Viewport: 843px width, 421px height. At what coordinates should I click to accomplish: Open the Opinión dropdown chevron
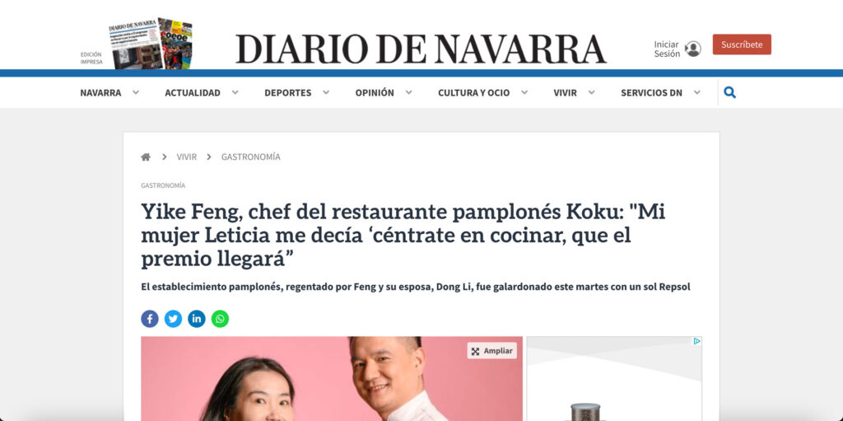coord(408,92)
